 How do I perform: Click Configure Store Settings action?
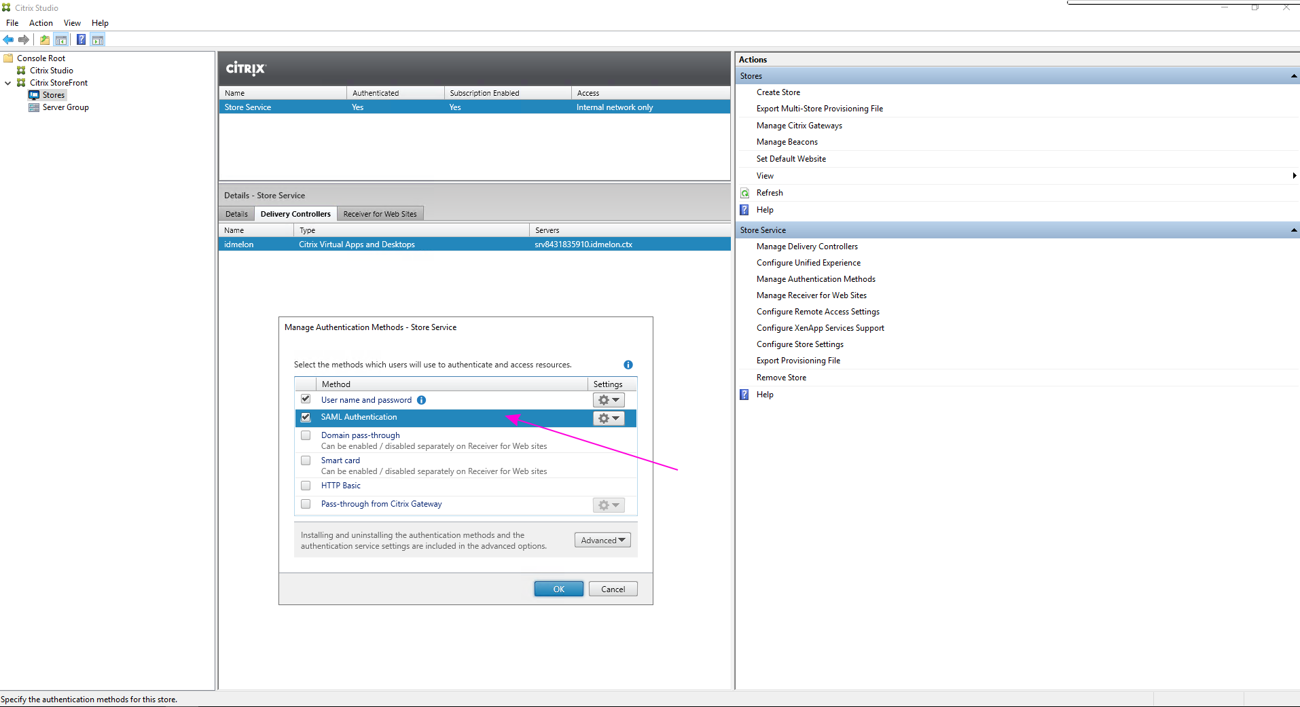[800, 344]
